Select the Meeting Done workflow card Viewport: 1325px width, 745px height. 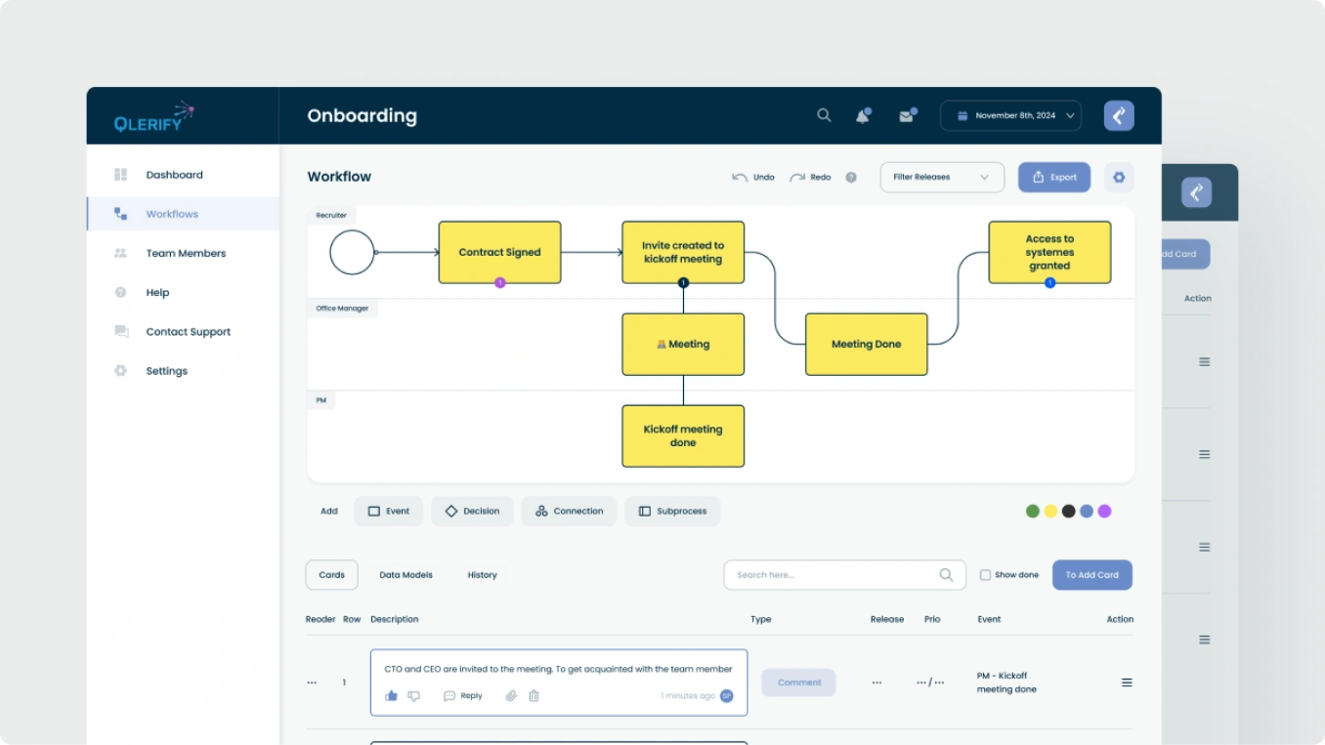click(867, 344)
